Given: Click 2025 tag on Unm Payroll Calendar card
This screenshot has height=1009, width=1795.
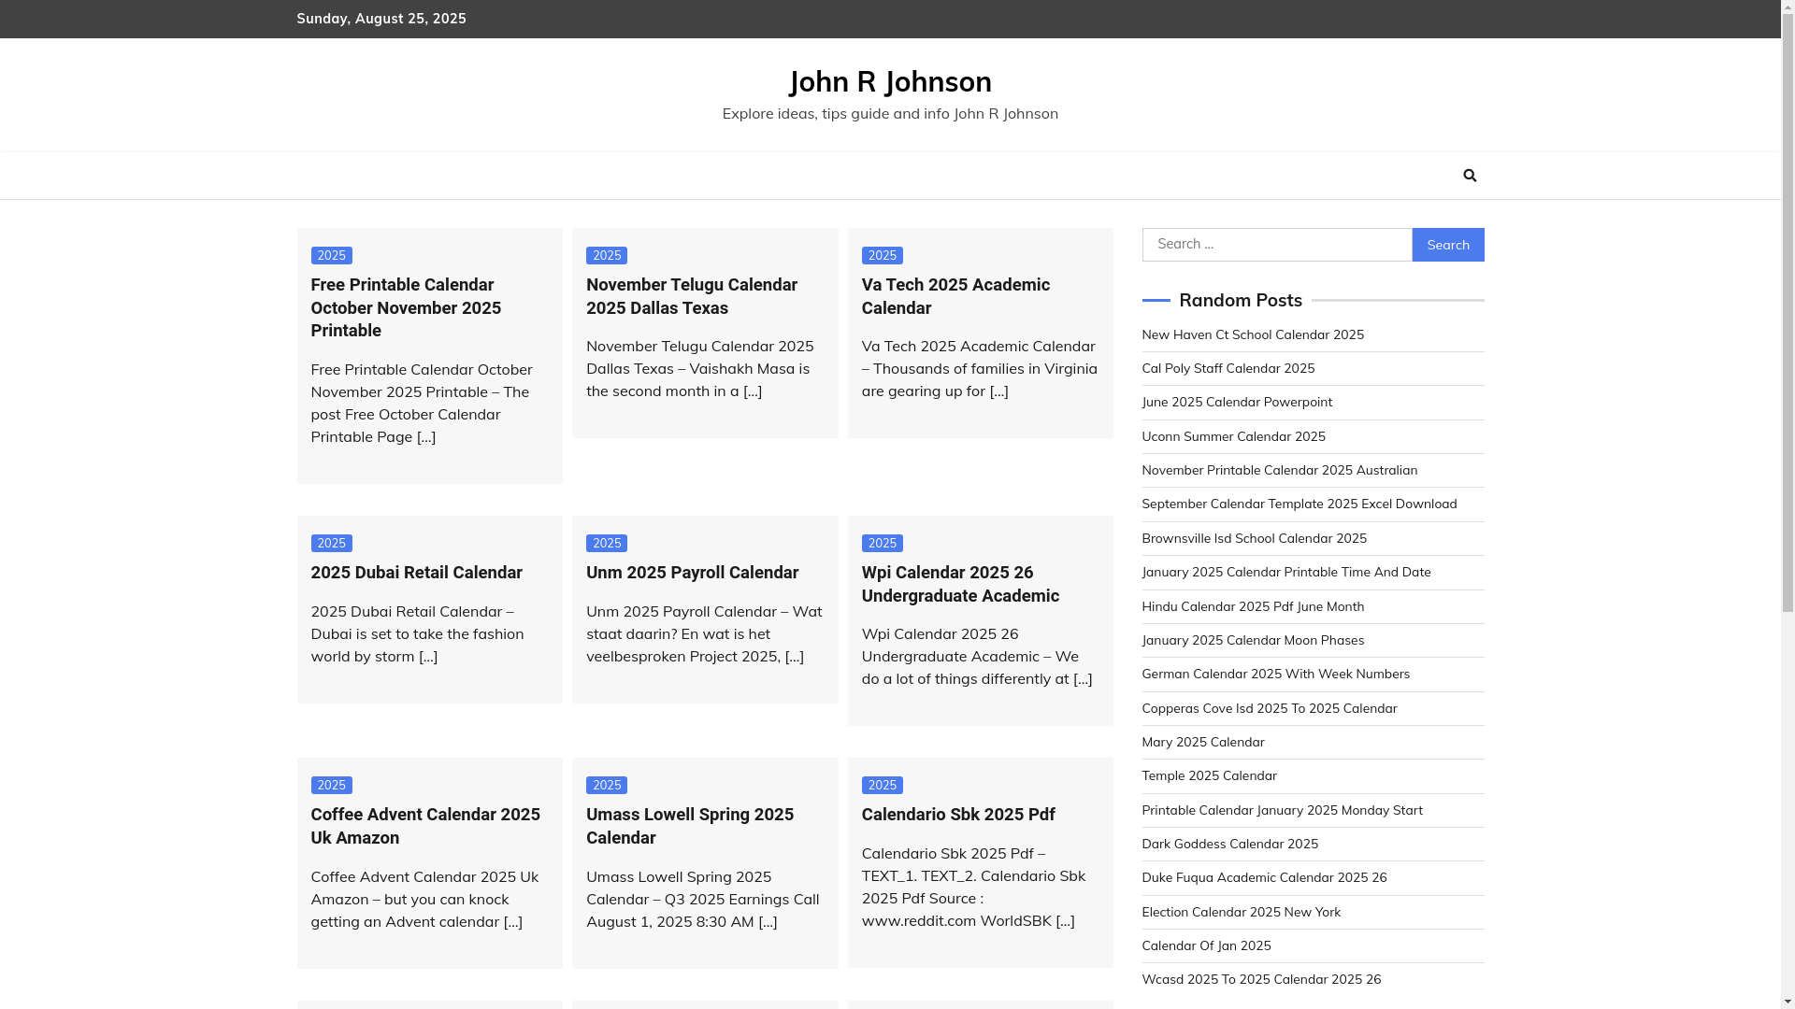Looking at the screenshot, I should tap(607, 544).
